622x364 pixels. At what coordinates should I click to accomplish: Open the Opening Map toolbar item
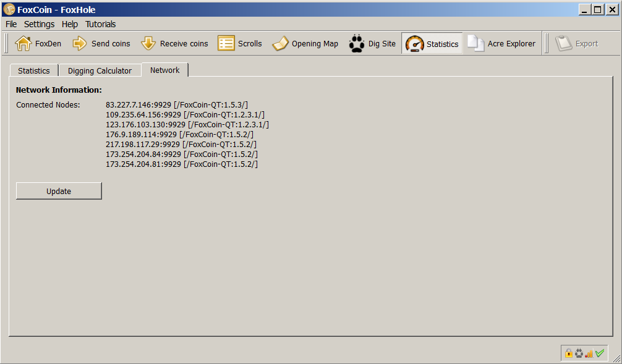click(305, 44)
